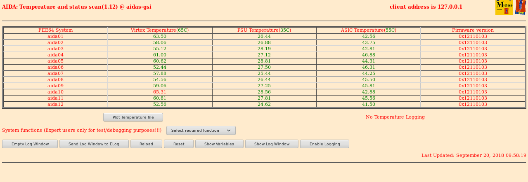Viewport: 528px width, 182px height.
Task: Click Virtex value 58.06 for aida02
Action: (160, 42)
